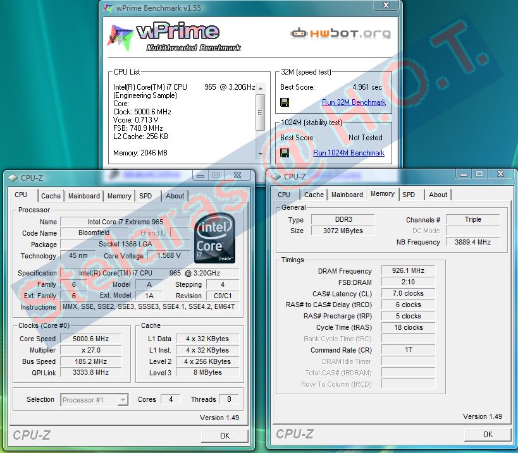The image size is (518, 453).
Task: Close the left CPU-Z window
Action: pyautogui.click(x=237, y=175)
